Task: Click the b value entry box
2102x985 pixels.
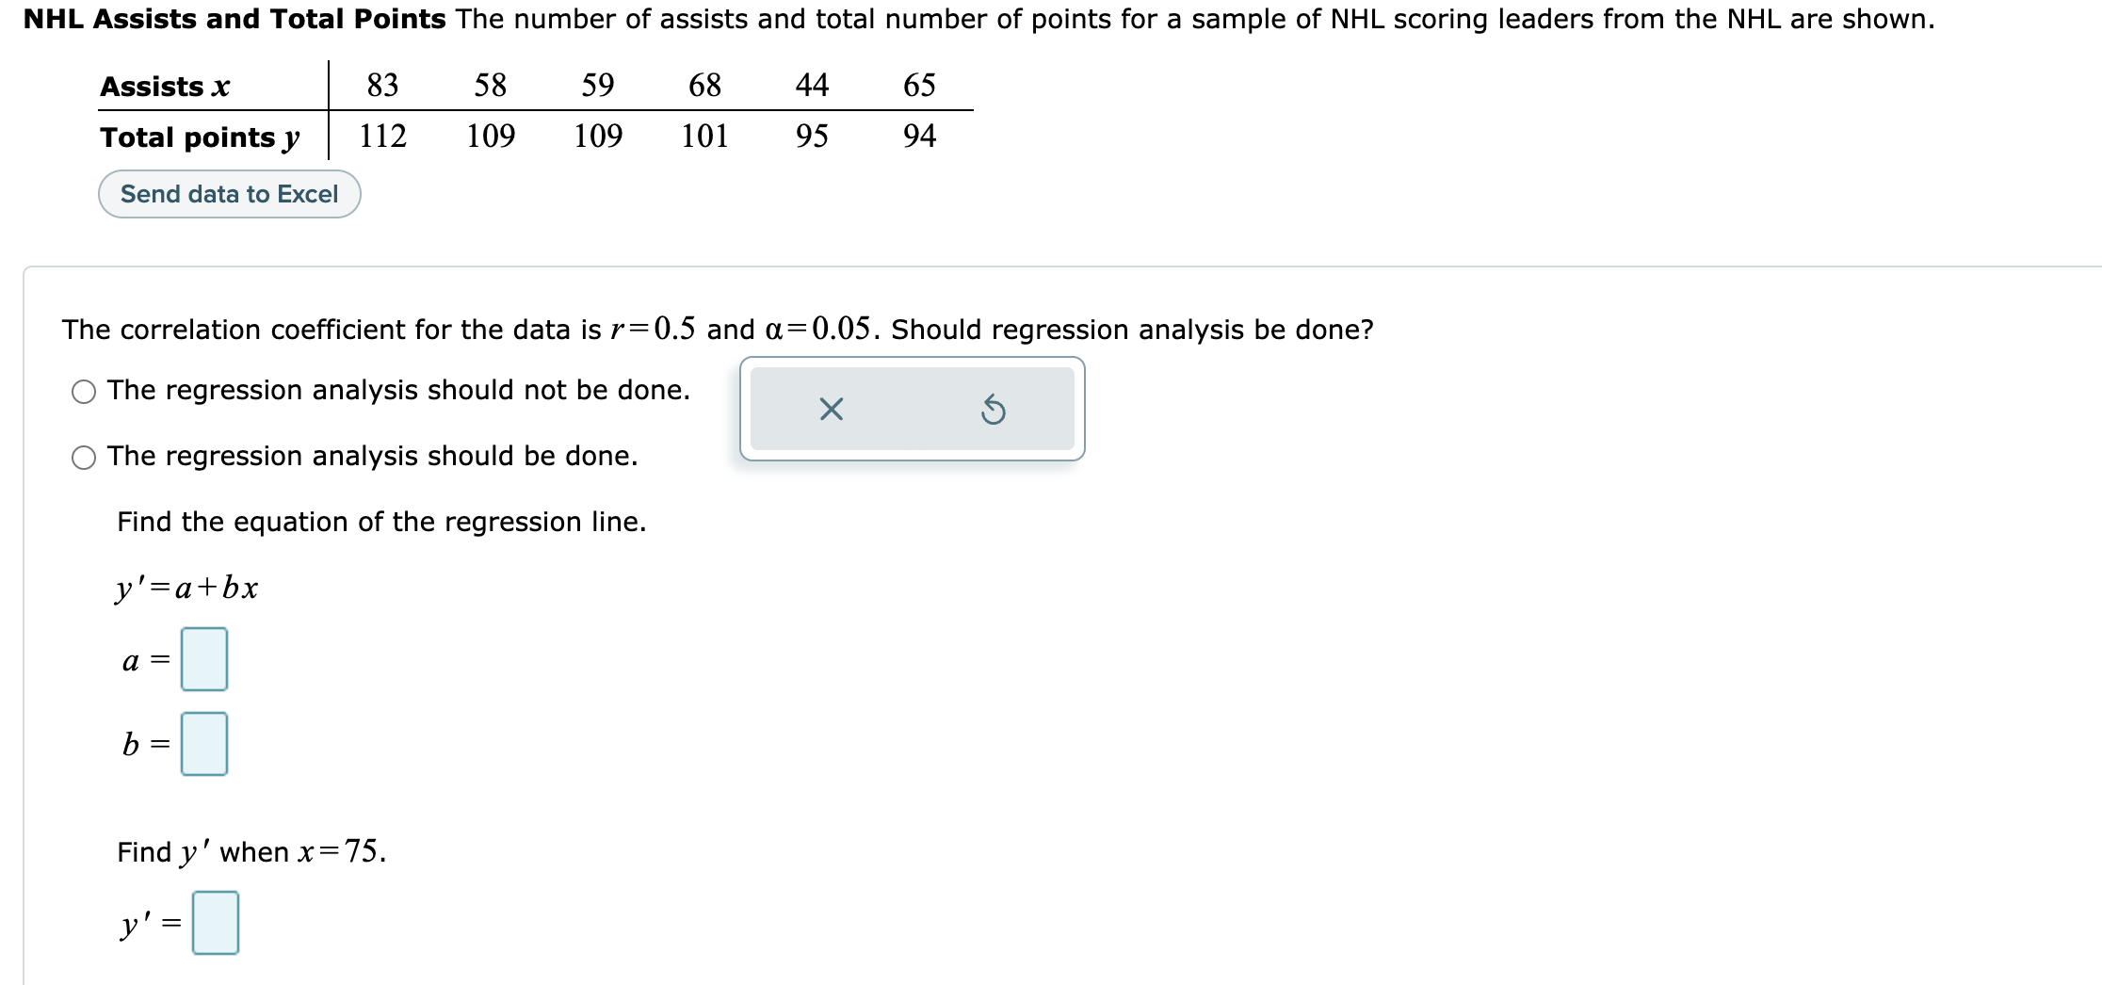Action: pos(205,743)
